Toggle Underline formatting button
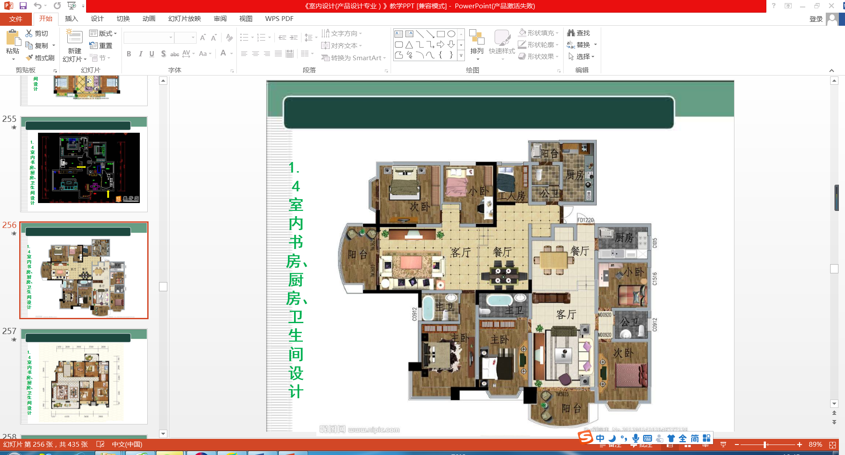 (152, 54)
